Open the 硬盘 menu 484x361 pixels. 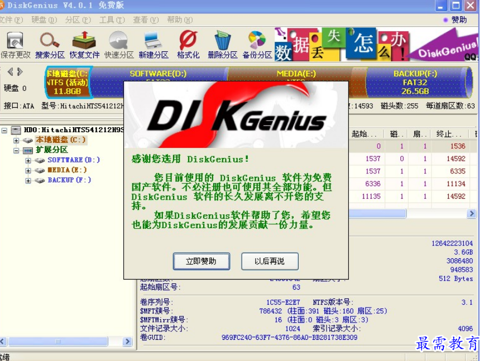[44, 20]
